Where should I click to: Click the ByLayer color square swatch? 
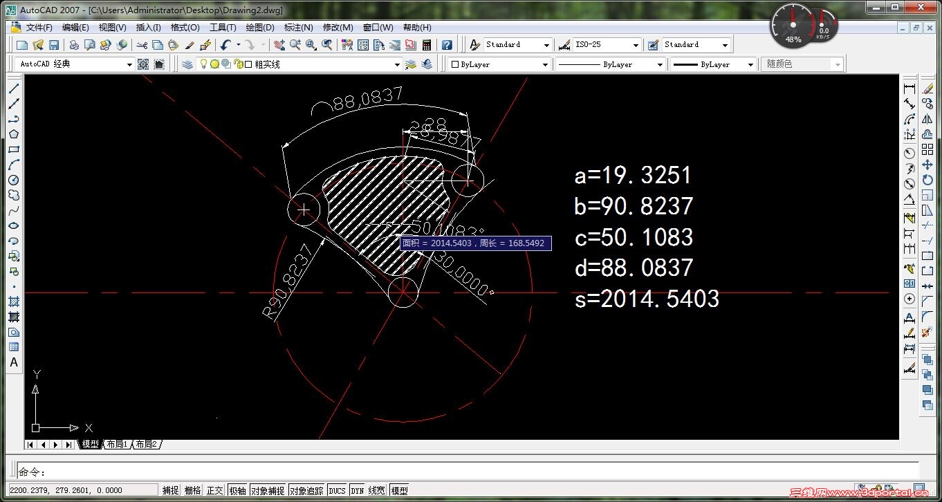coord(455,64)
